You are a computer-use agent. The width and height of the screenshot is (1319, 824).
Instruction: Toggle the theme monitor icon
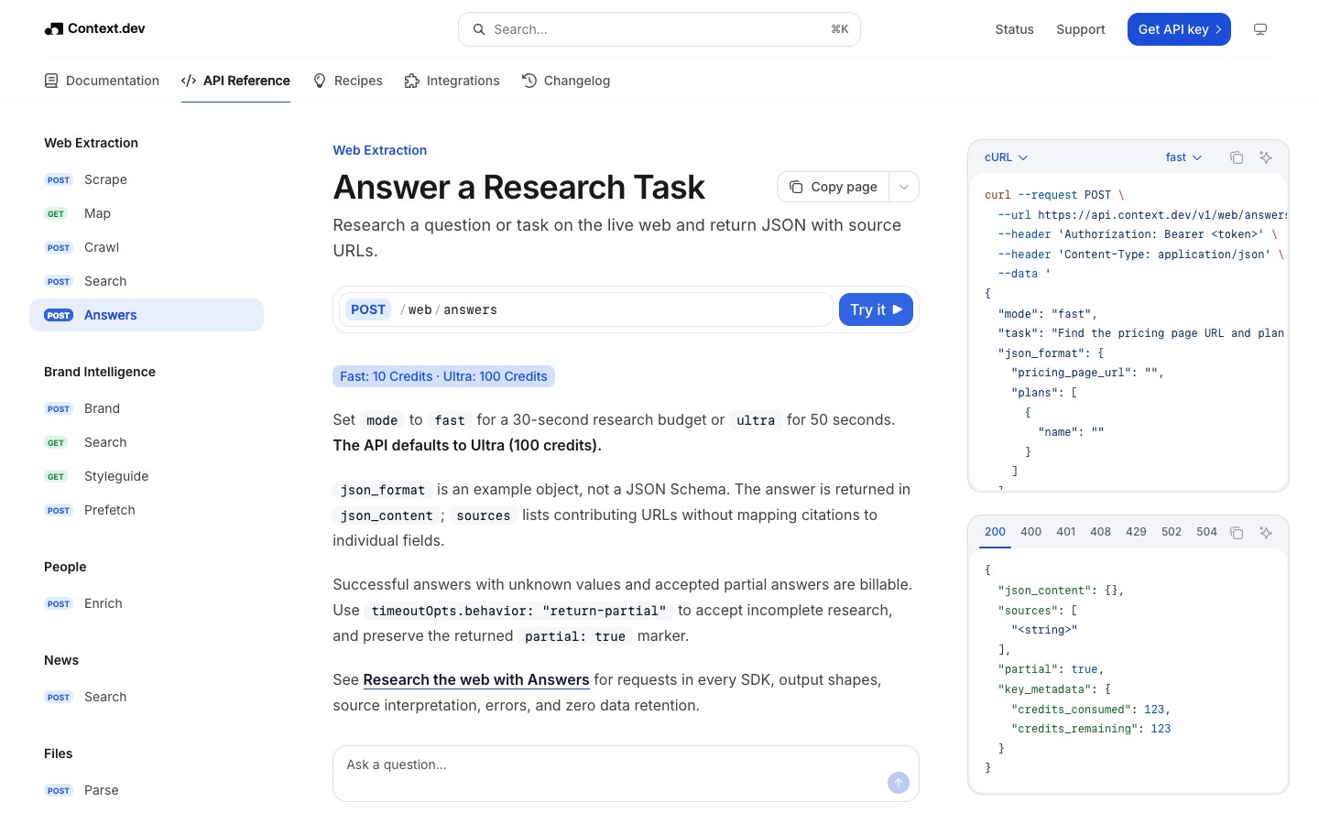tap(1260, 29)
